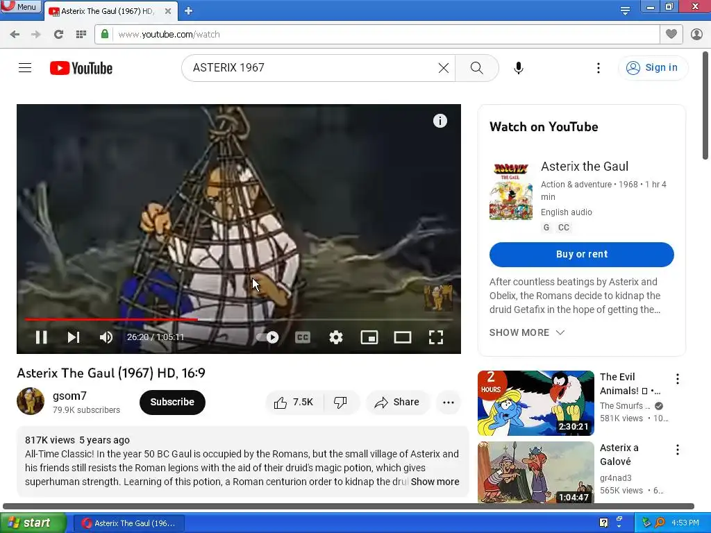Image resolution: width=711 pixels, height=533 pixels.
Task: Select Asterix The Gaul taskbar button
Action: pyautogui.click(x=128, y=523)
